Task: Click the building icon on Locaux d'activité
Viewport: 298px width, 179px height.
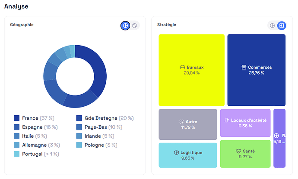Action: coord(227,120)
